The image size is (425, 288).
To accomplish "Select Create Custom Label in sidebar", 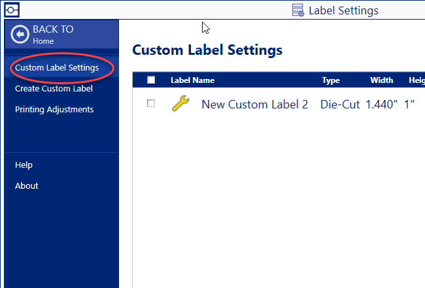I will tap(54, 88).
